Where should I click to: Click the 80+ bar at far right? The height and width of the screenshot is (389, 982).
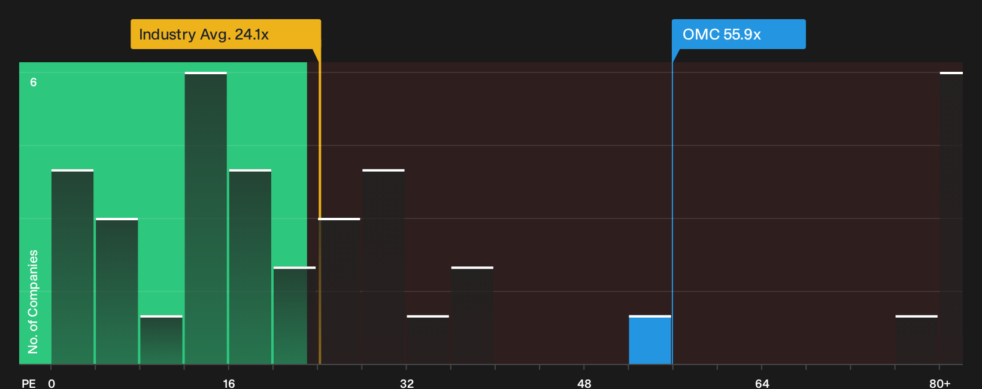951,218
